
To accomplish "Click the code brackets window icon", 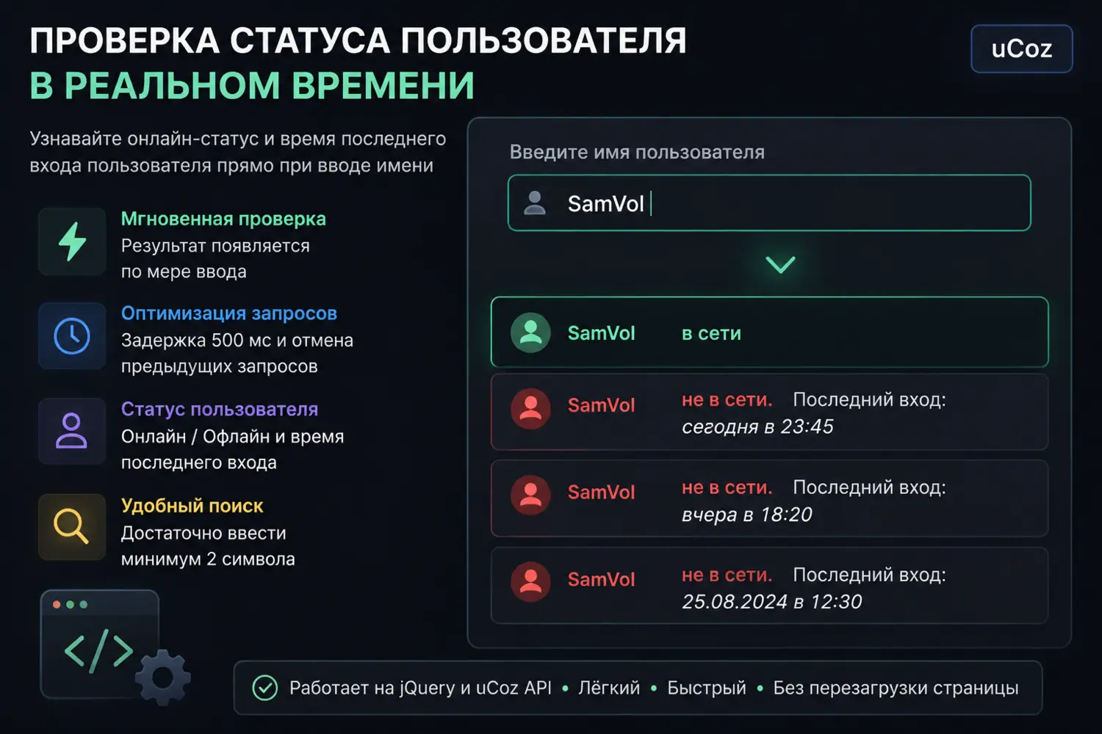I will 99,644.
